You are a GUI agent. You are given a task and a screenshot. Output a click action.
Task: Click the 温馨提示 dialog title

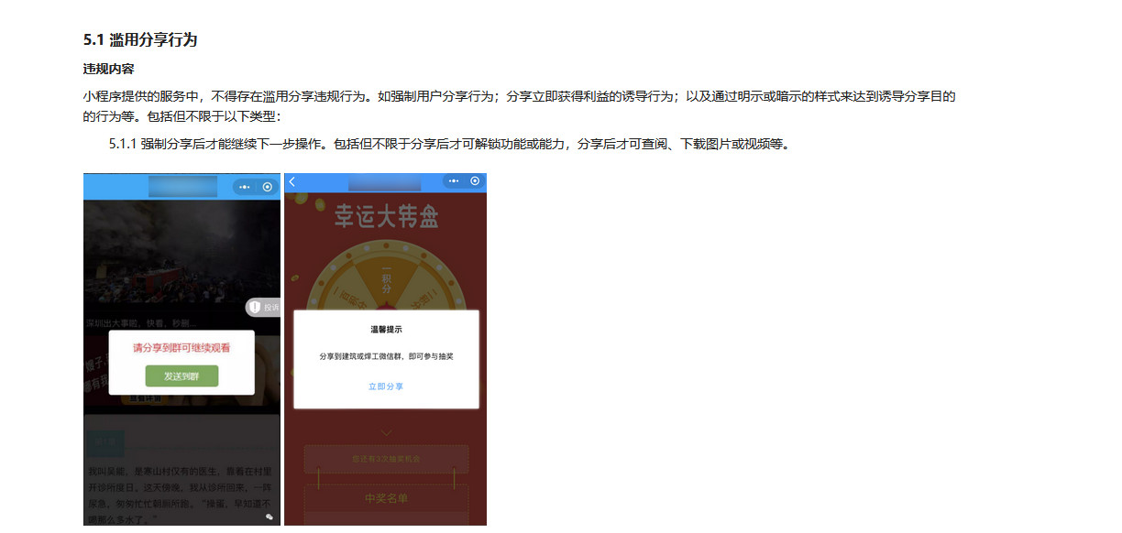coord(386,329)
